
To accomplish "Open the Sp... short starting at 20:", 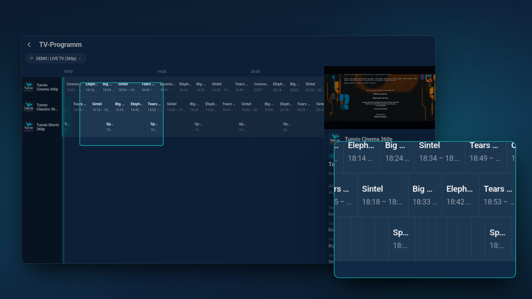I will pos(287,127).
